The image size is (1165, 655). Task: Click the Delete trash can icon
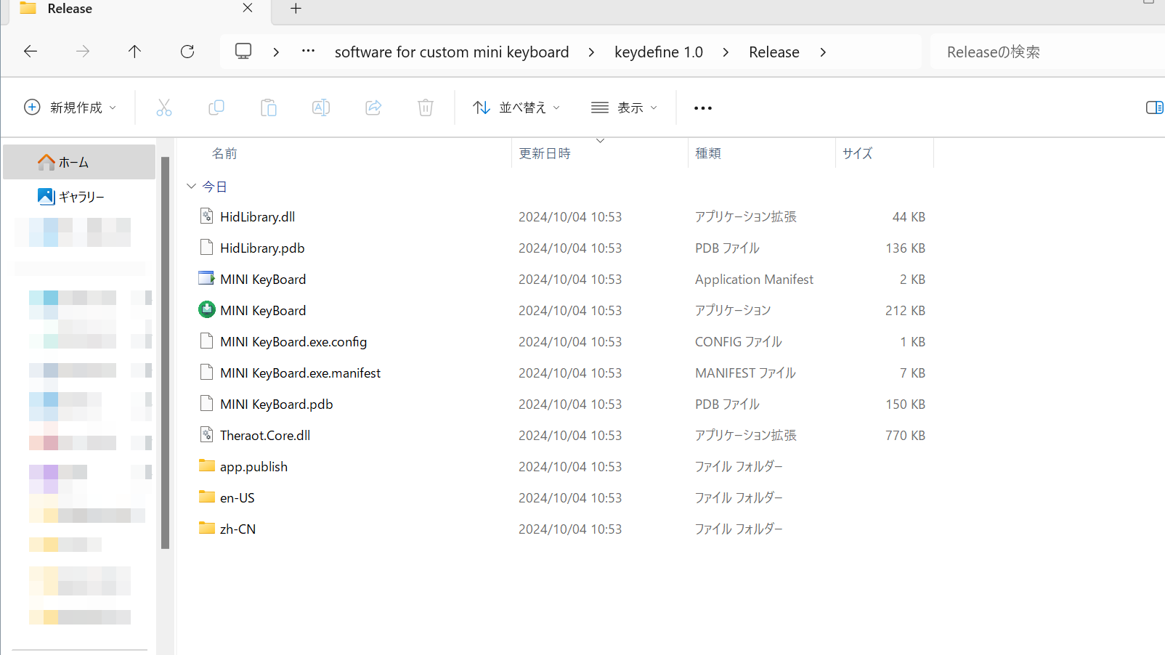tap(426, 107)
